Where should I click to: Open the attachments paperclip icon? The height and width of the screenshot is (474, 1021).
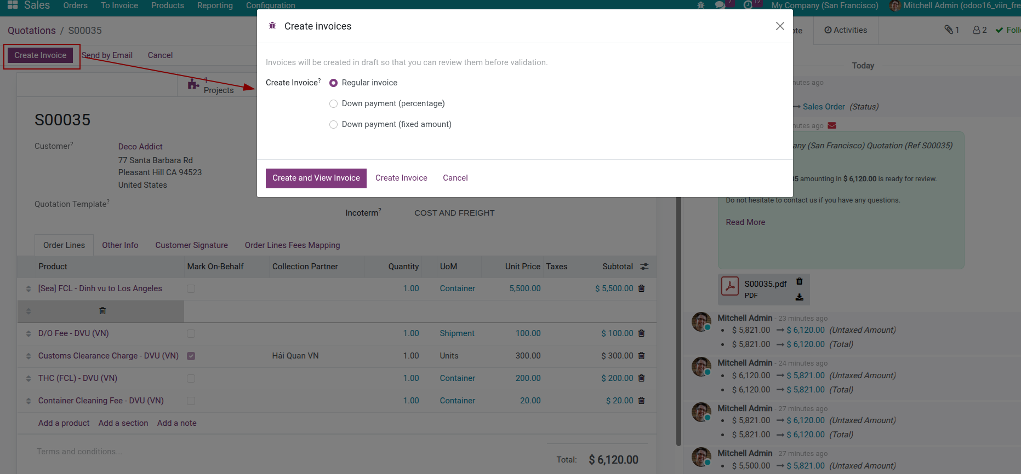pos(949,30)
